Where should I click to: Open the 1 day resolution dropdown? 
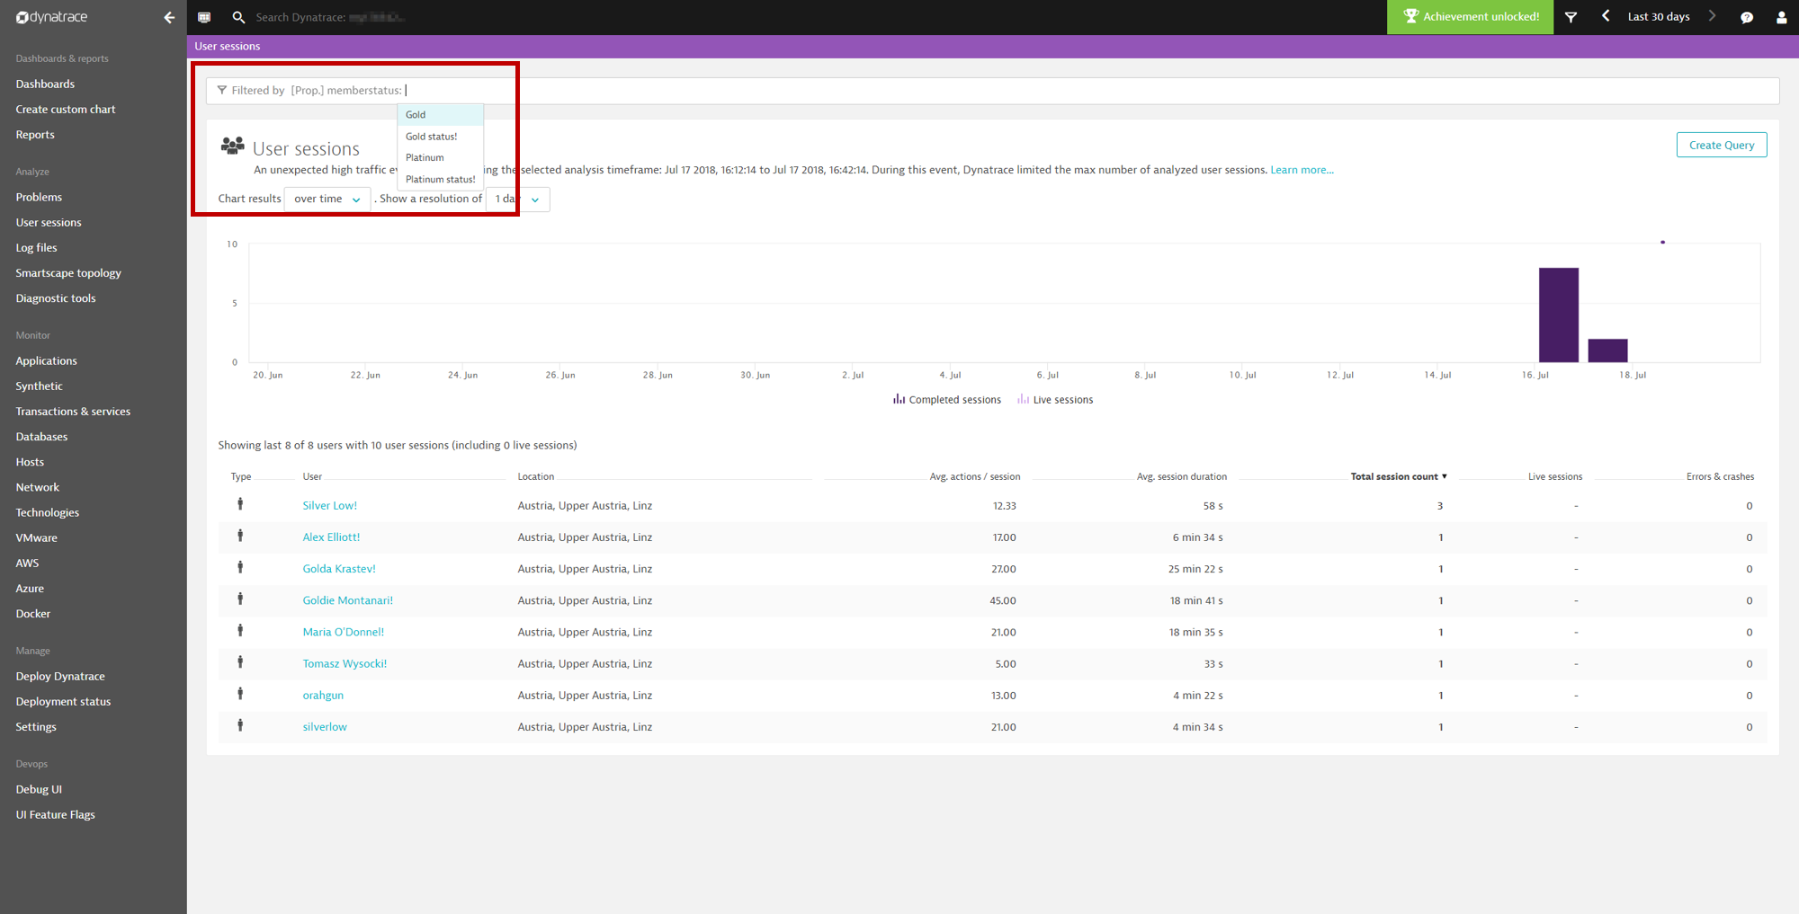(517, 199)
